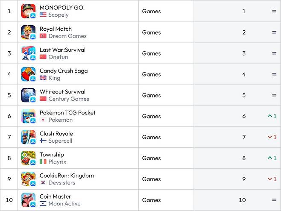The image size is (281, 211).
Task: Open the Candy Crush Saga icon
Action: tap(28, 74)
